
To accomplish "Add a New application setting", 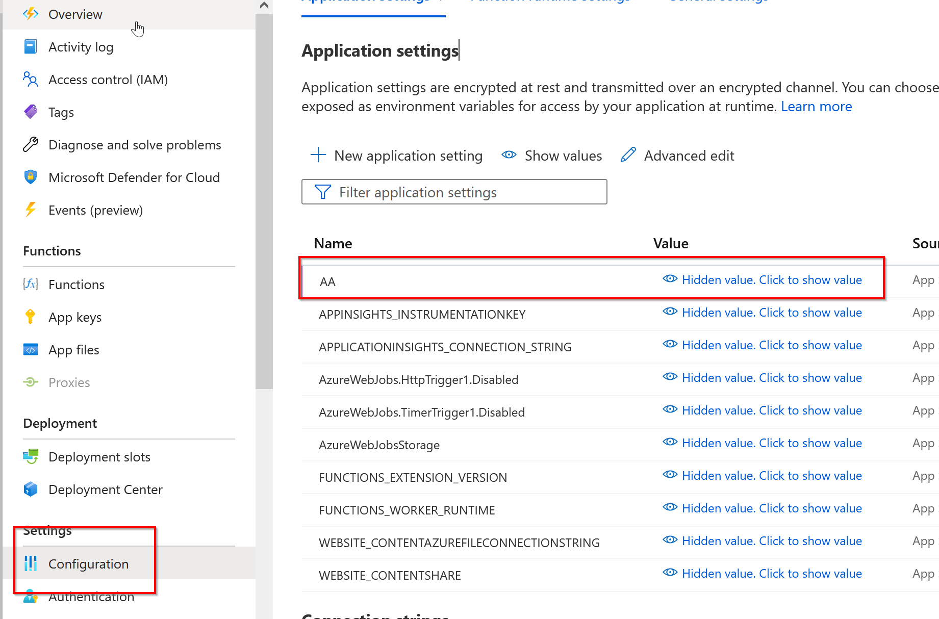I will click(x=397, y=156).
